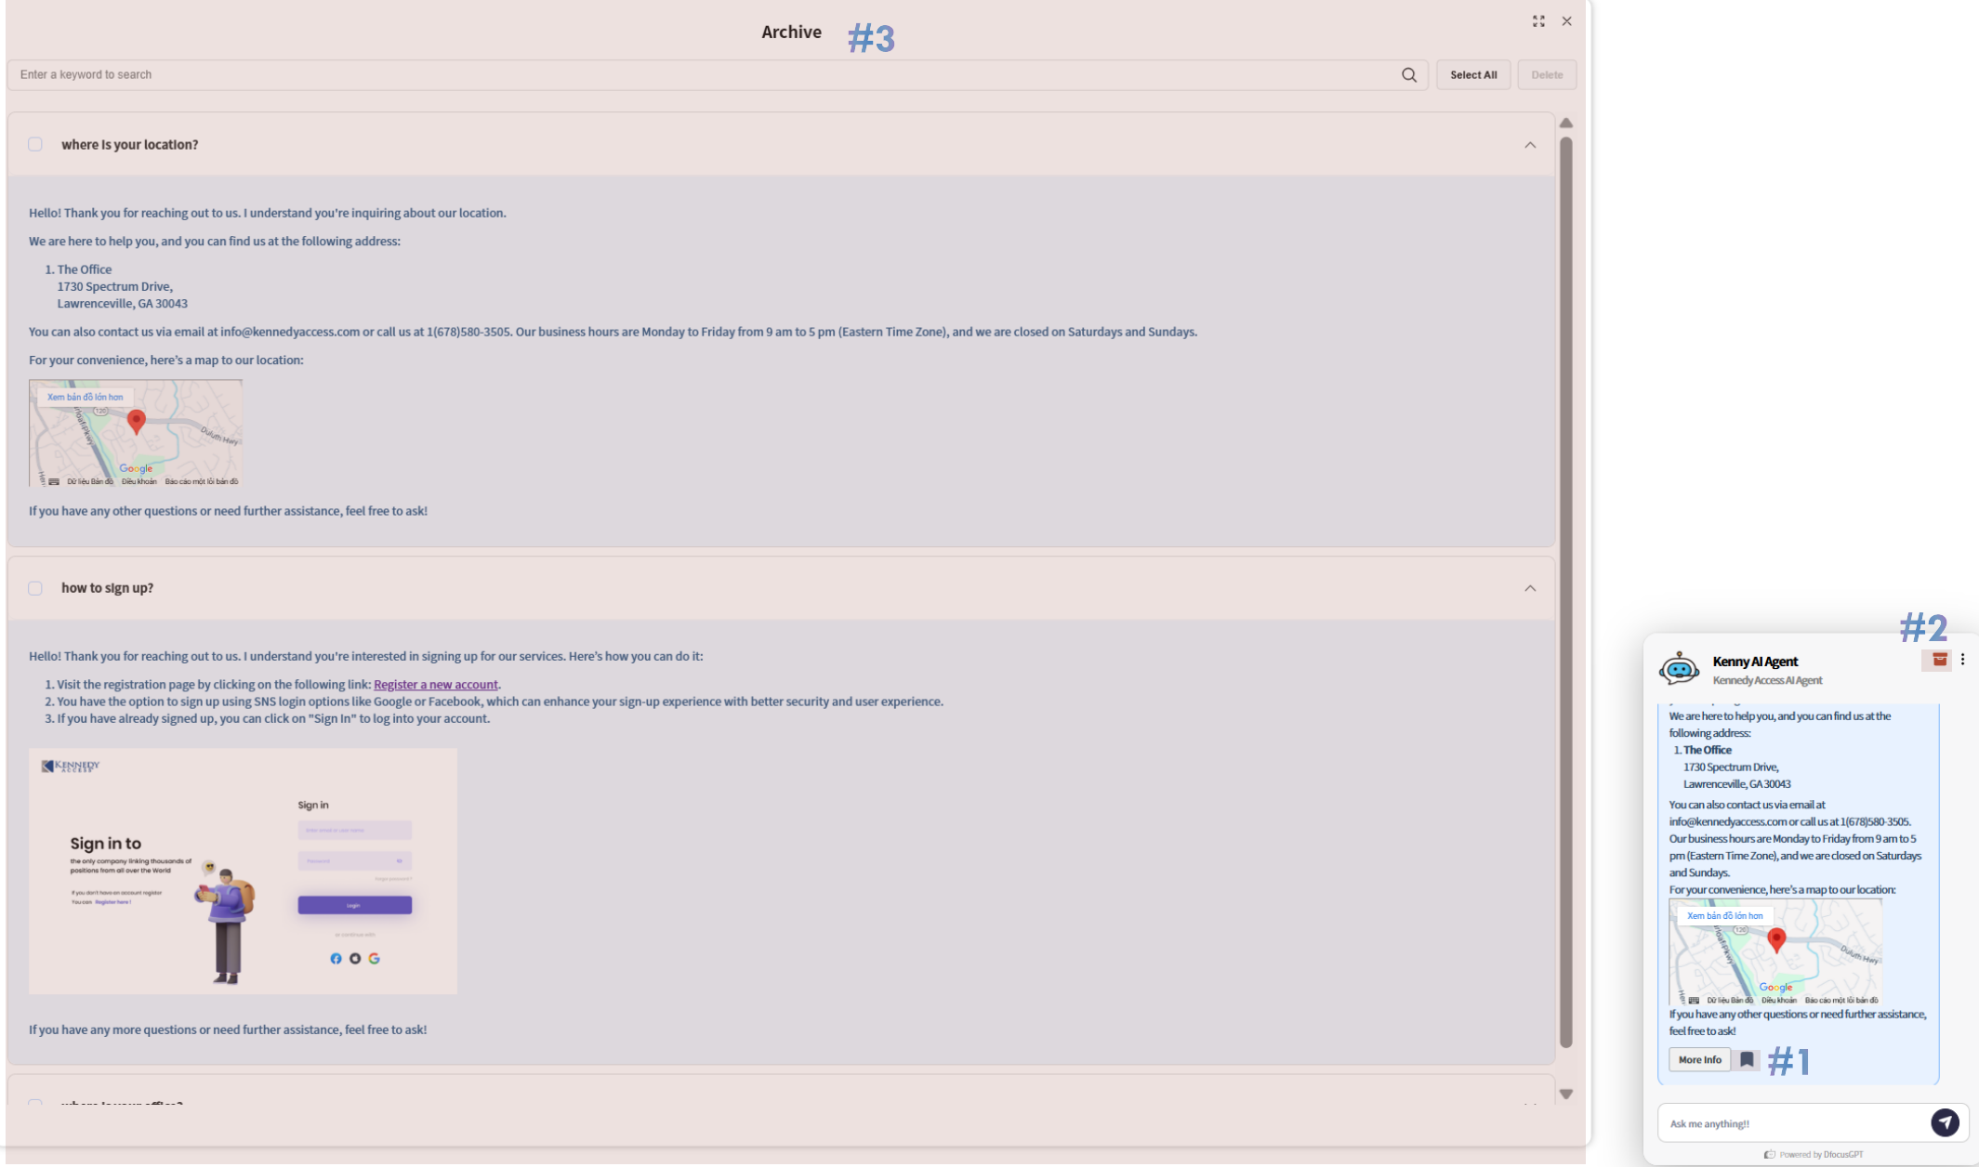Open the Sign in page screenshot thumbnail
The width and height of the screenshot is (1979, 1167).
point(243,871)
